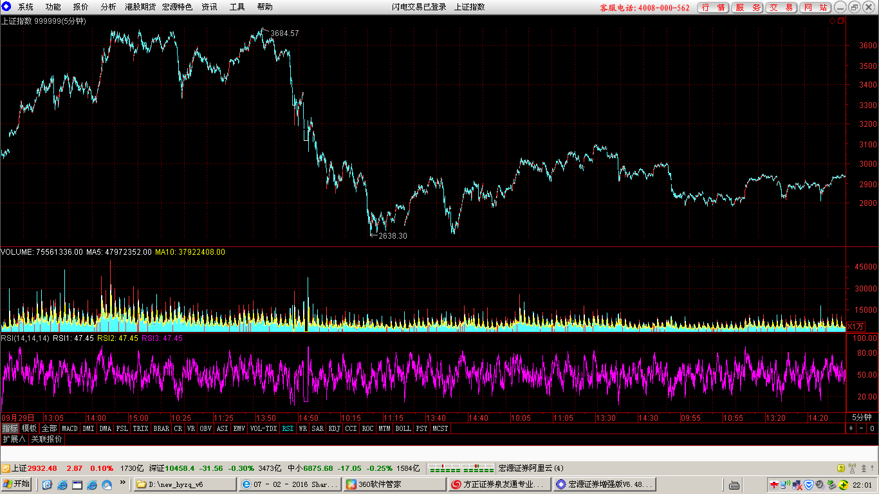Switch to the 360软件管家 taskbar window
Image resolution: width=879 pixels, height=494 pixels.
(394, 484)
